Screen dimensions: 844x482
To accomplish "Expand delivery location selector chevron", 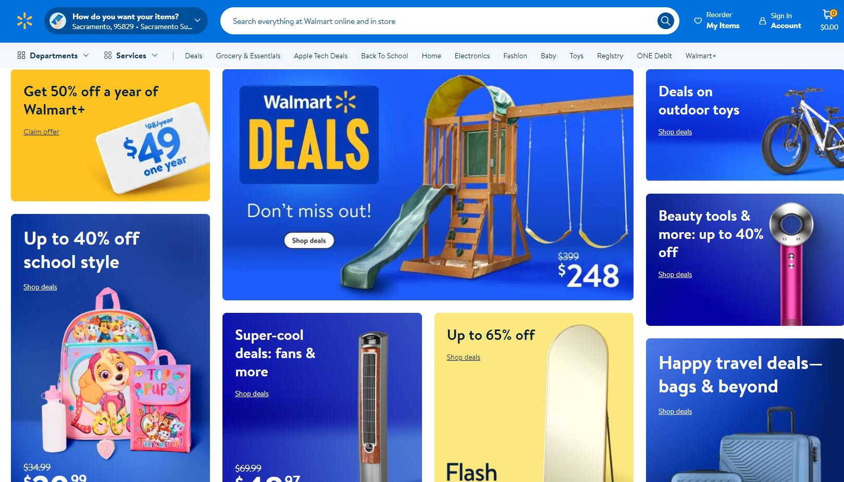I will [197, 21].
